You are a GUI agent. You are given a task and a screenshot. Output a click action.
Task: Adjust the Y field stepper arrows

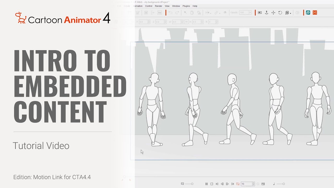pos(149,22)
